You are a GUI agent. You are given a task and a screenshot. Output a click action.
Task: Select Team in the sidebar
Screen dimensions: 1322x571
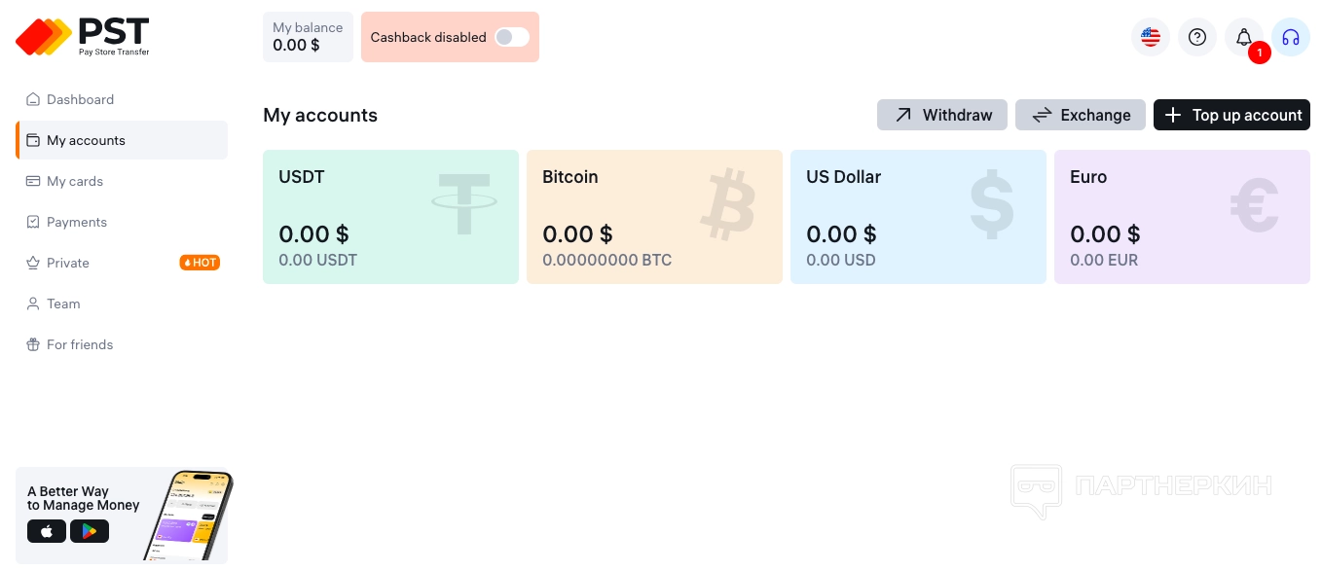click(x=63, y=303)
